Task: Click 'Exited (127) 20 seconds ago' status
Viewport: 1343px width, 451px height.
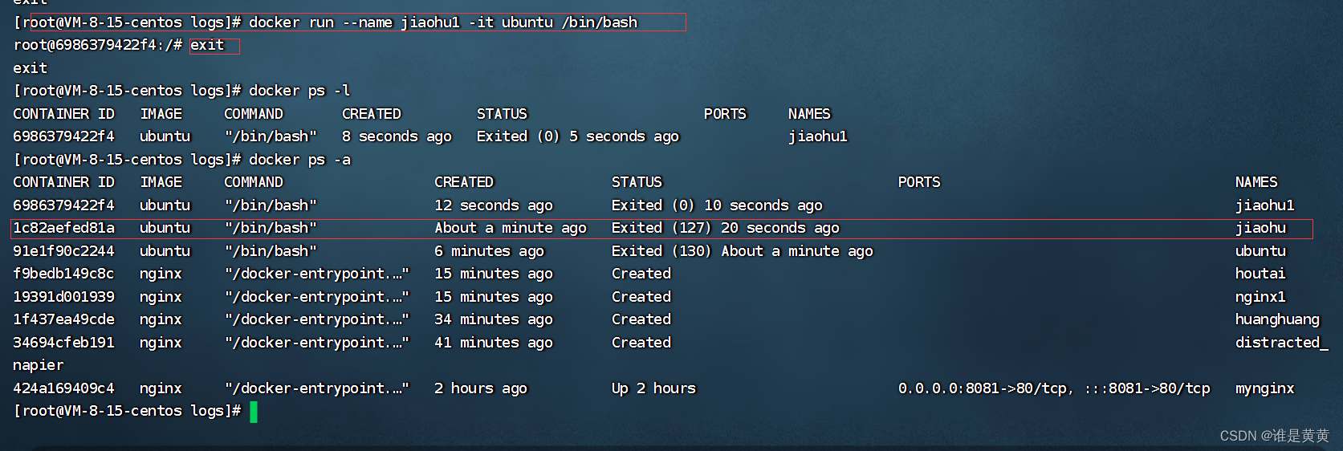Action: [x=726, y=228]
